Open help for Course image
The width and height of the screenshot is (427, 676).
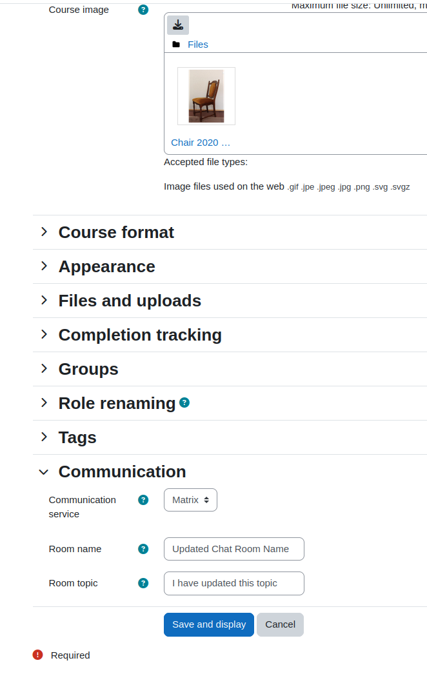coord(143,10)
